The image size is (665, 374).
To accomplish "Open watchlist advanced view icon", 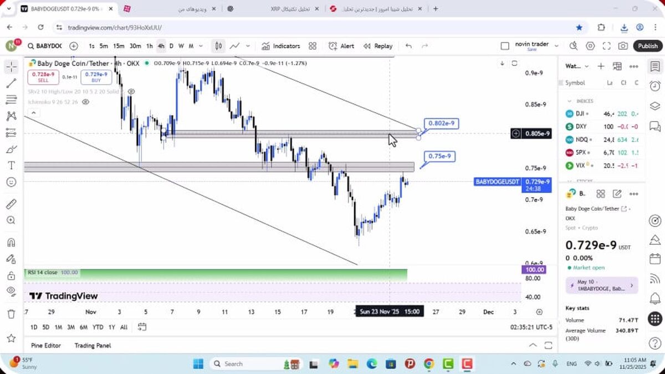I will (x=617, y=66).
